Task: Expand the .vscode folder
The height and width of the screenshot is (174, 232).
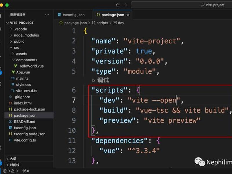Action: point(29,29)
